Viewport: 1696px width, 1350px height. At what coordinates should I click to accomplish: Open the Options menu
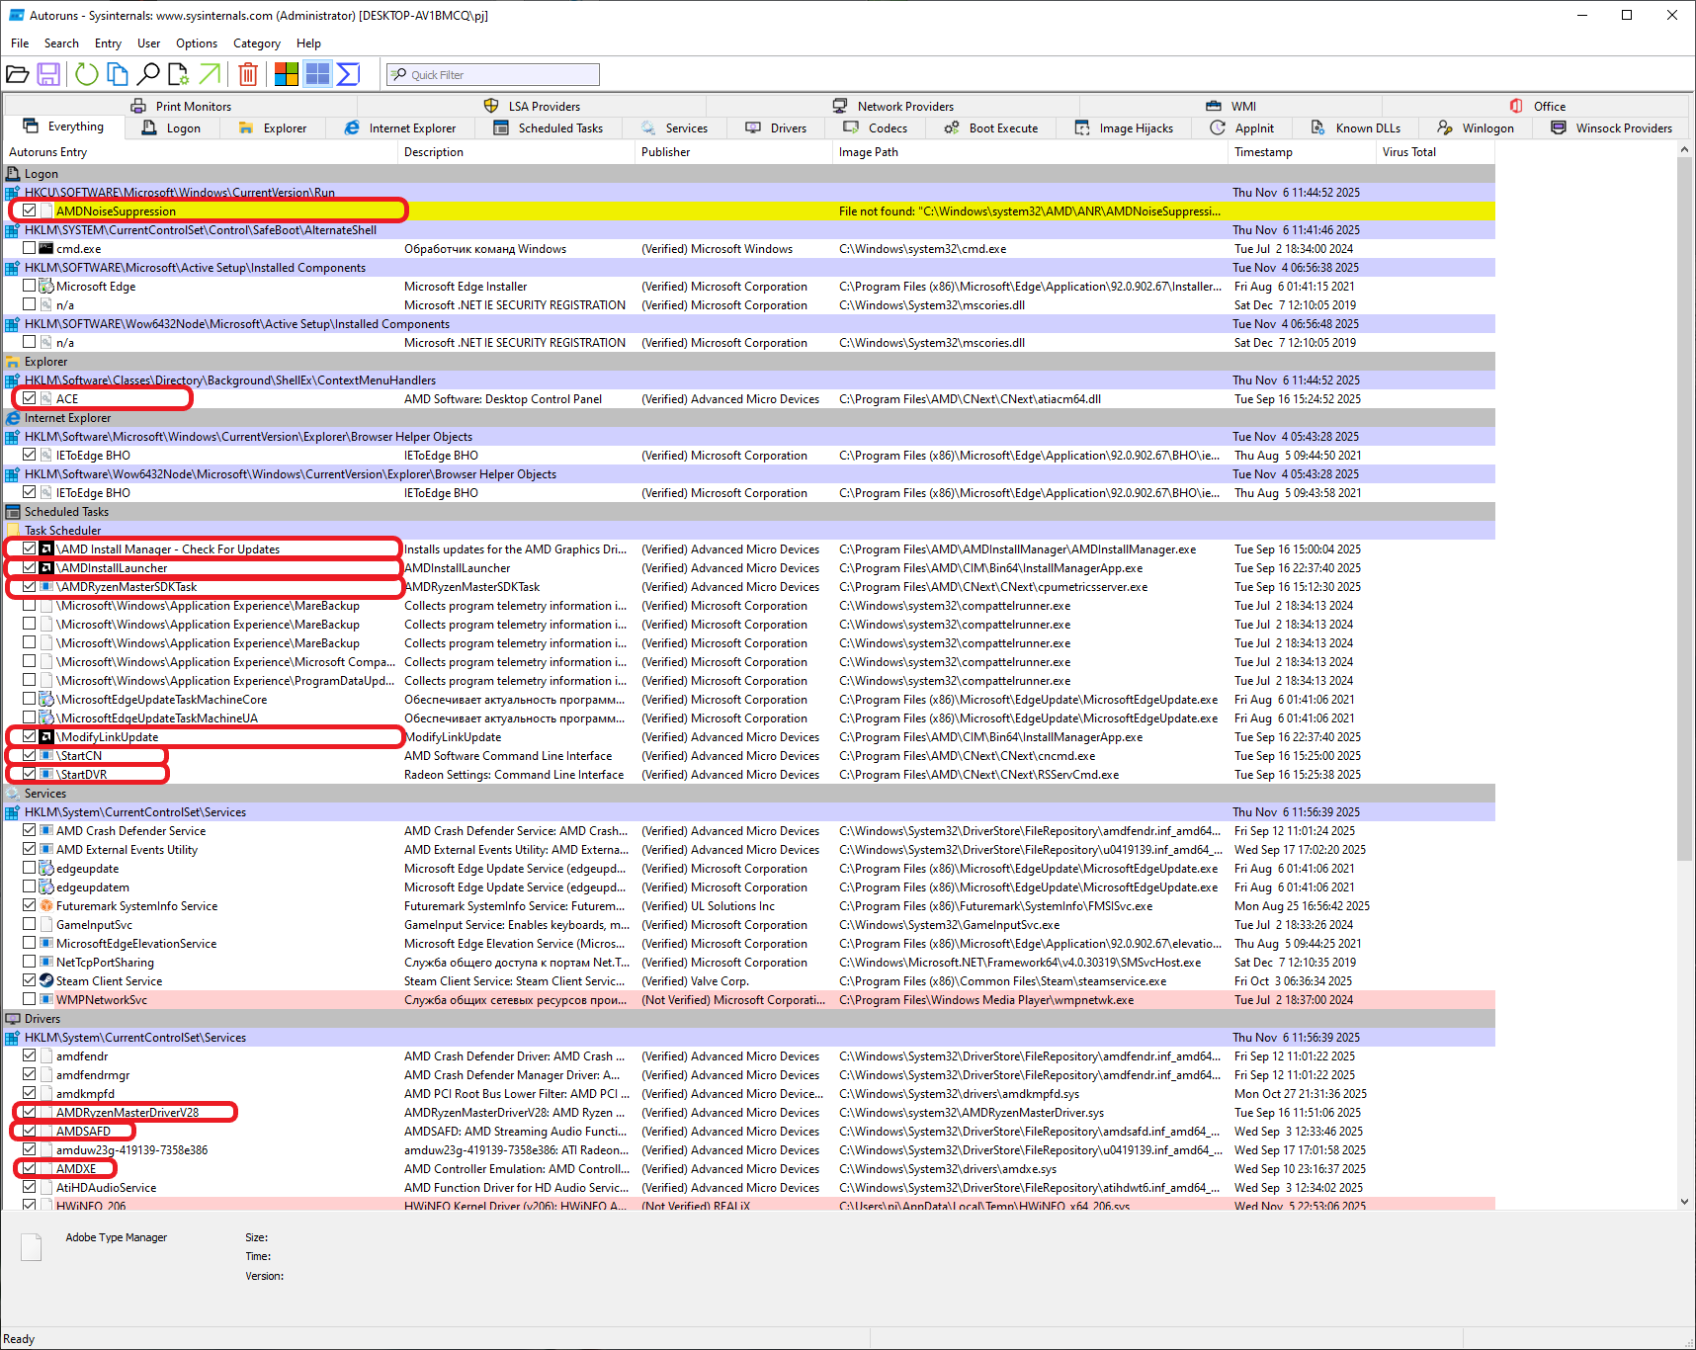(197, 43)
